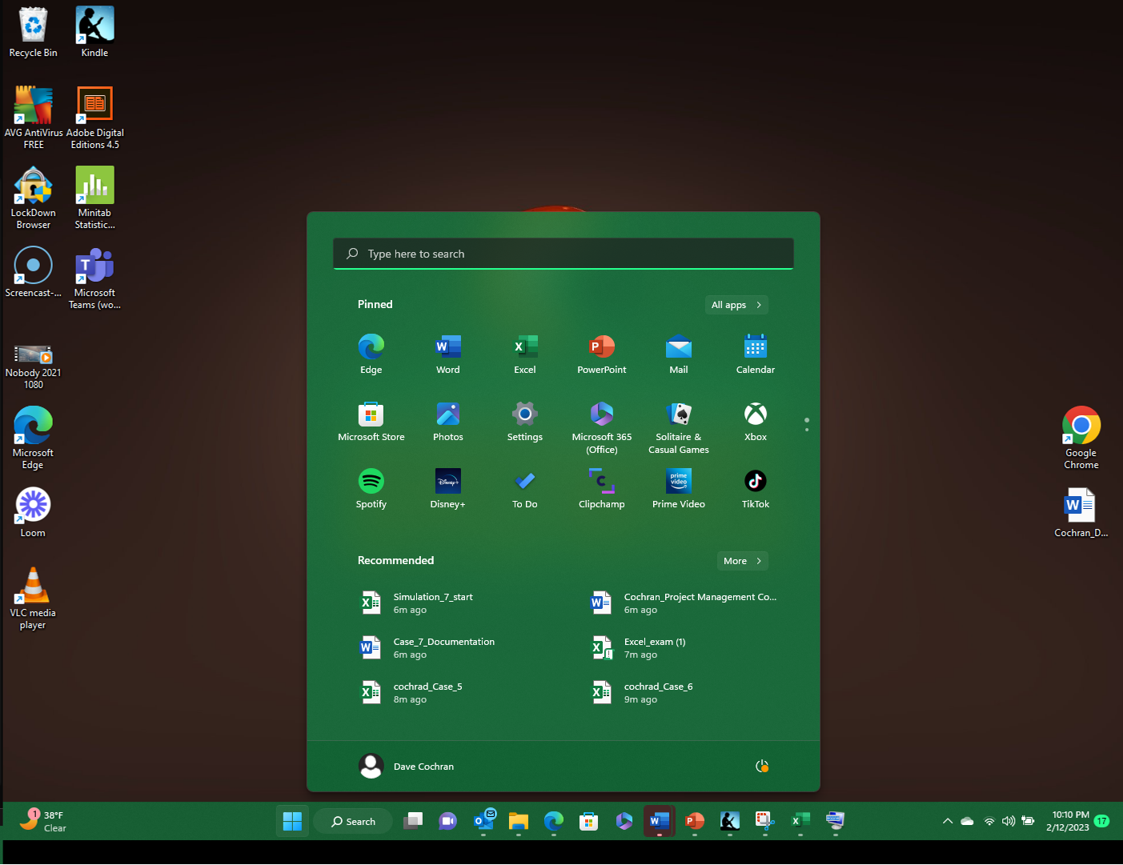
Task: Start PowerPoint from the pinned section
Action: 601,354
